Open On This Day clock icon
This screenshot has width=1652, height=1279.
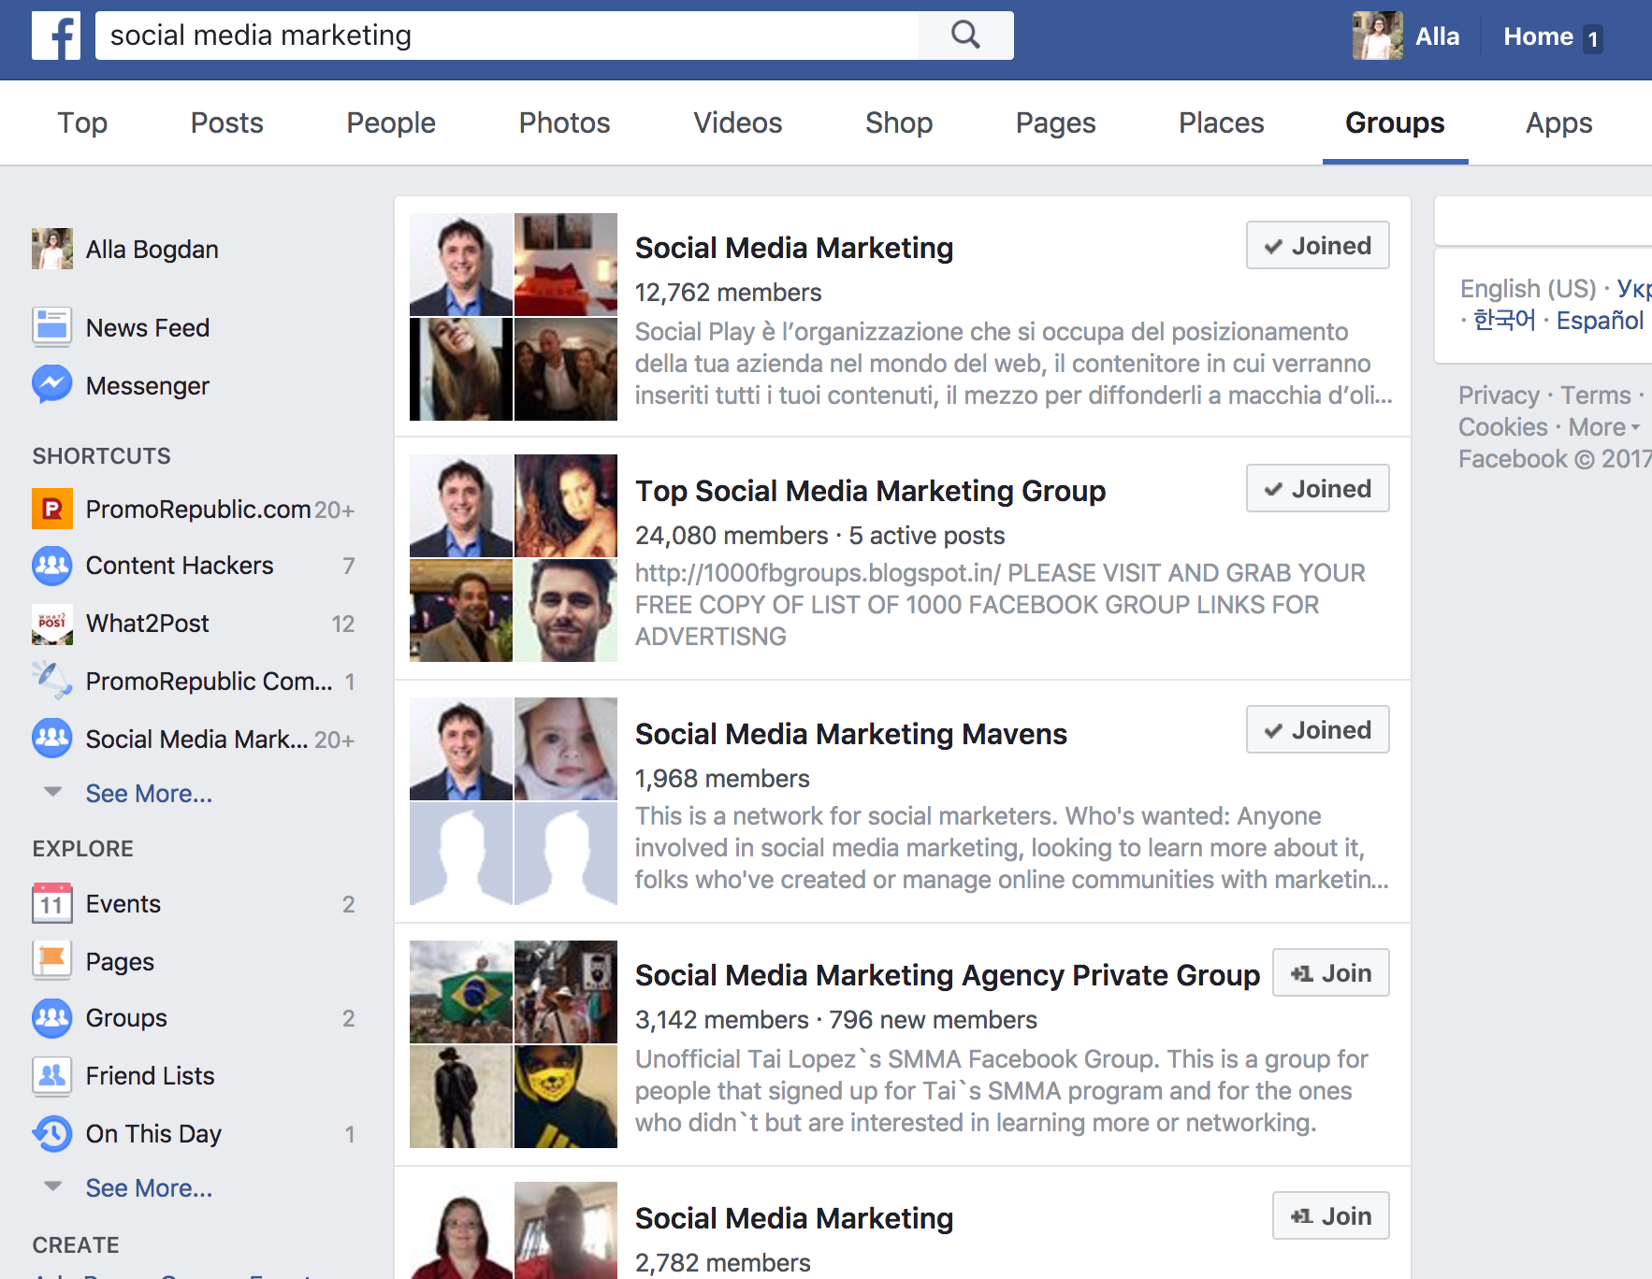pos(52,1133)
